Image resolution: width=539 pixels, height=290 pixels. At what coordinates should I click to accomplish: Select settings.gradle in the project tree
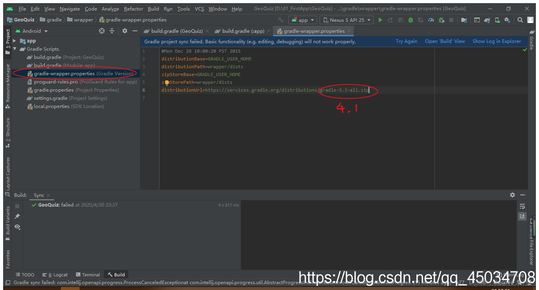pos(67,98)
